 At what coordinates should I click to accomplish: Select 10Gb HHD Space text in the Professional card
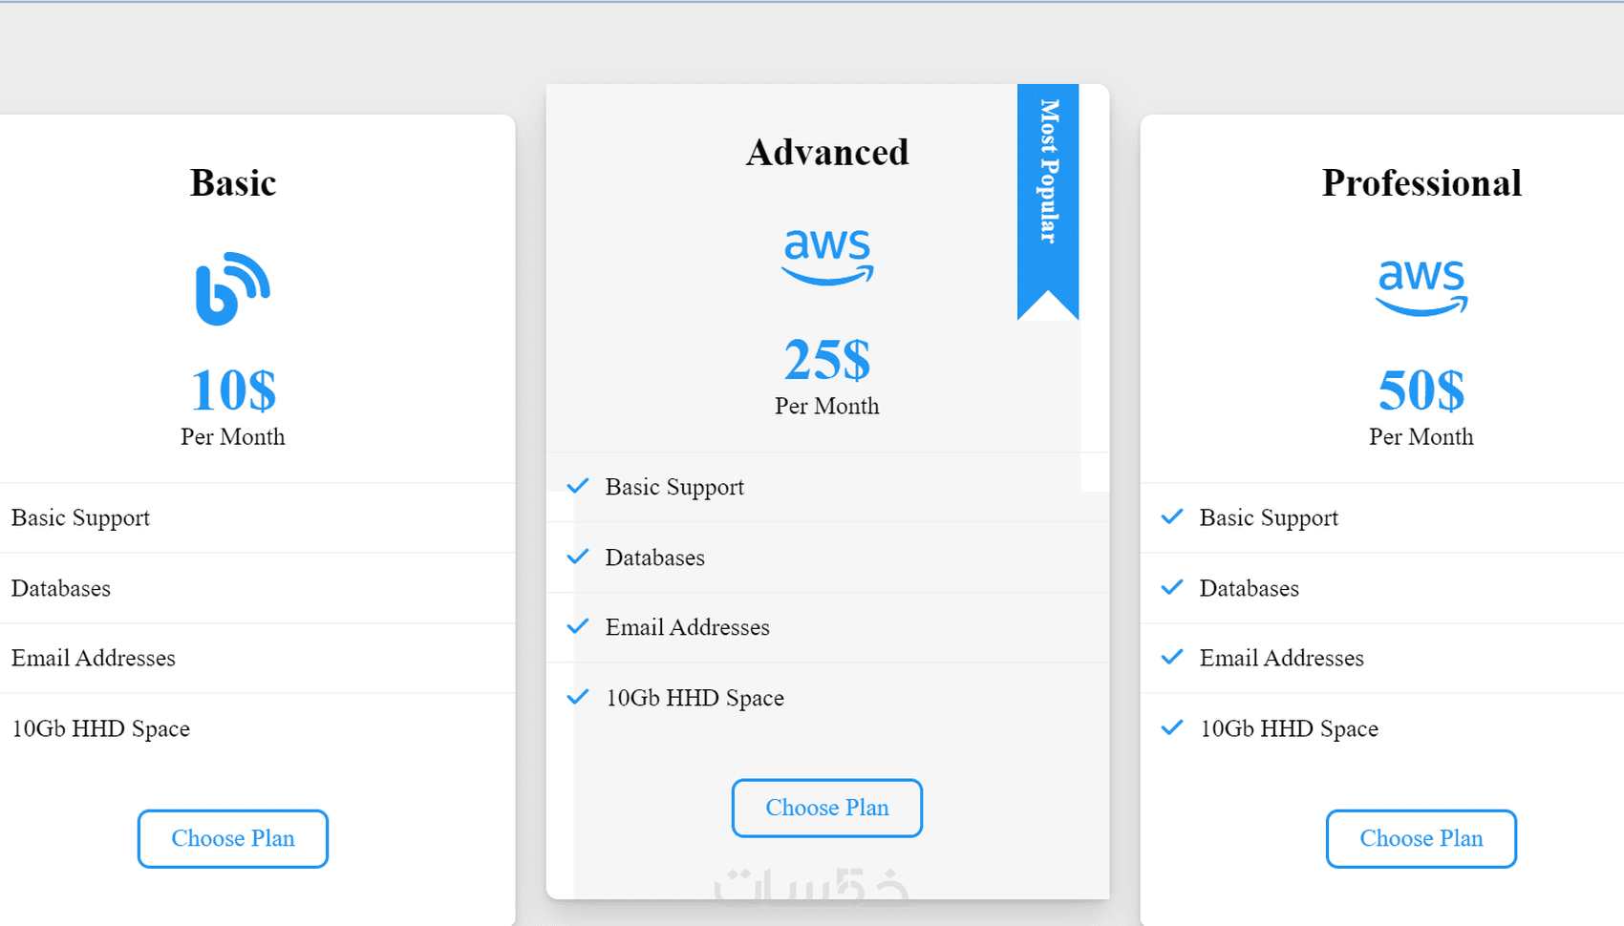point(1290,728)
